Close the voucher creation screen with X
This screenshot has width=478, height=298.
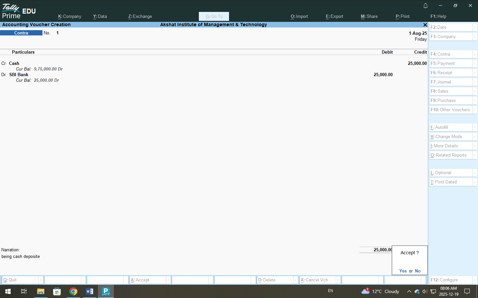[425, 25]
